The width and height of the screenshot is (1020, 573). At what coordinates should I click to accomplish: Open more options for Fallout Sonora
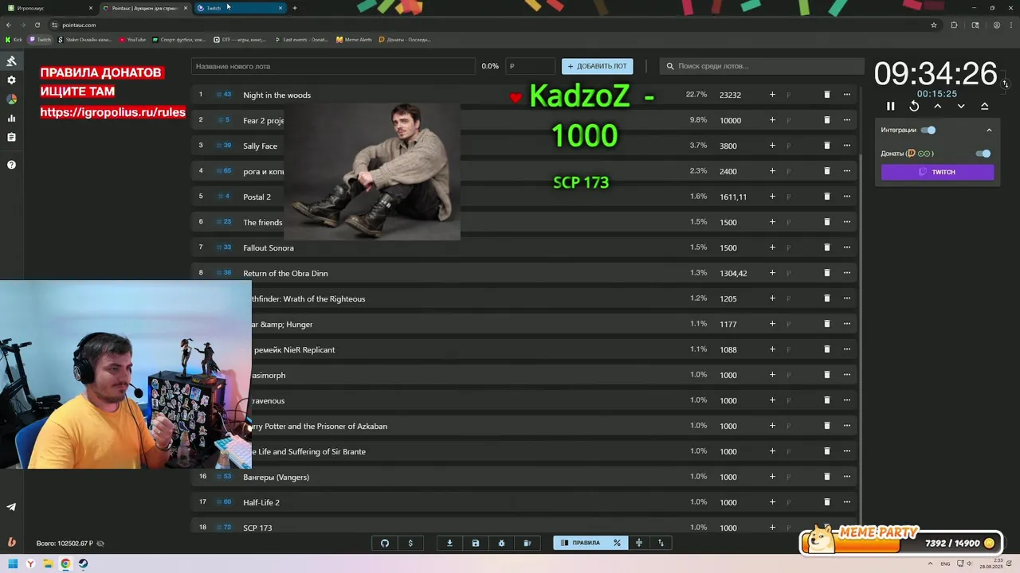(x=846, y=248)
